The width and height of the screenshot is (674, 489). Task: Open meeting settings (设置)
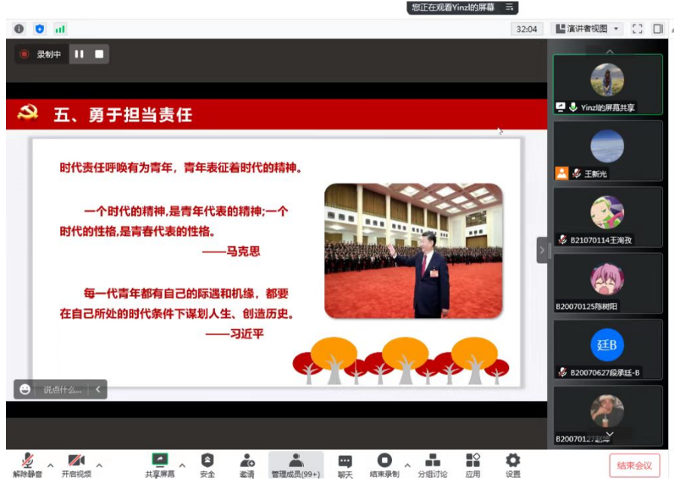(x=513, y=464)
